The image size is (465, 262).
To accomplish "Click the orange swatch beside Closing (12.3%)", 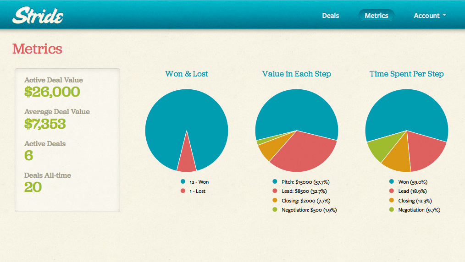I will [392, 200].
